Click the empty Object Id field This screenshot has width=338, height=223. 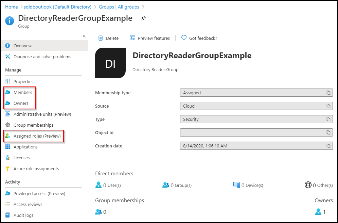256,132
